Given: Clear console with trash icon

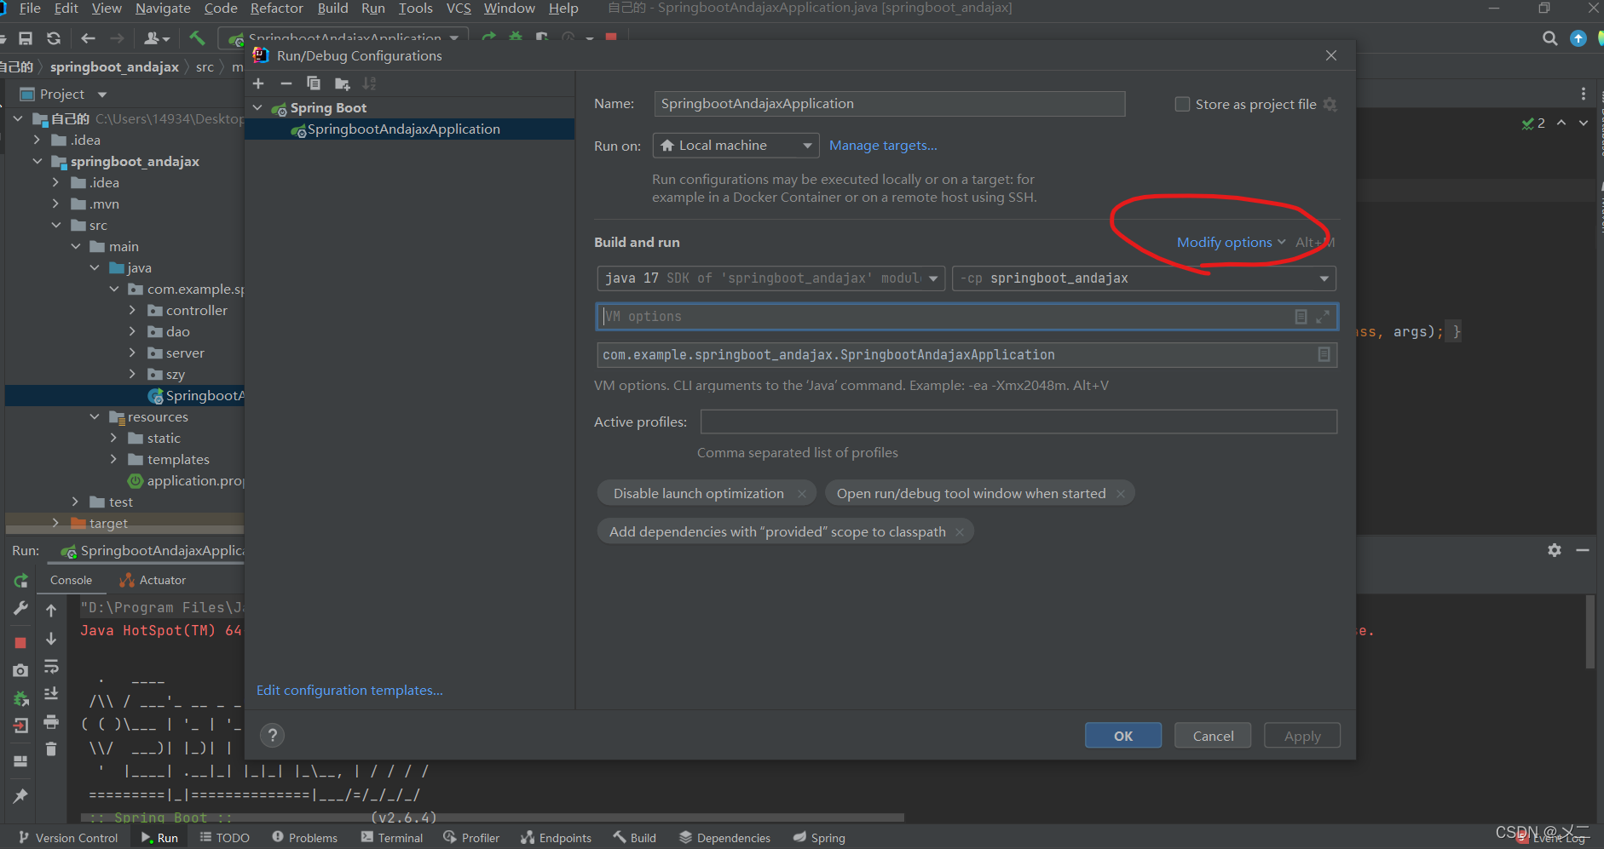Looking at the screenshot, I should tap(51, 749).
